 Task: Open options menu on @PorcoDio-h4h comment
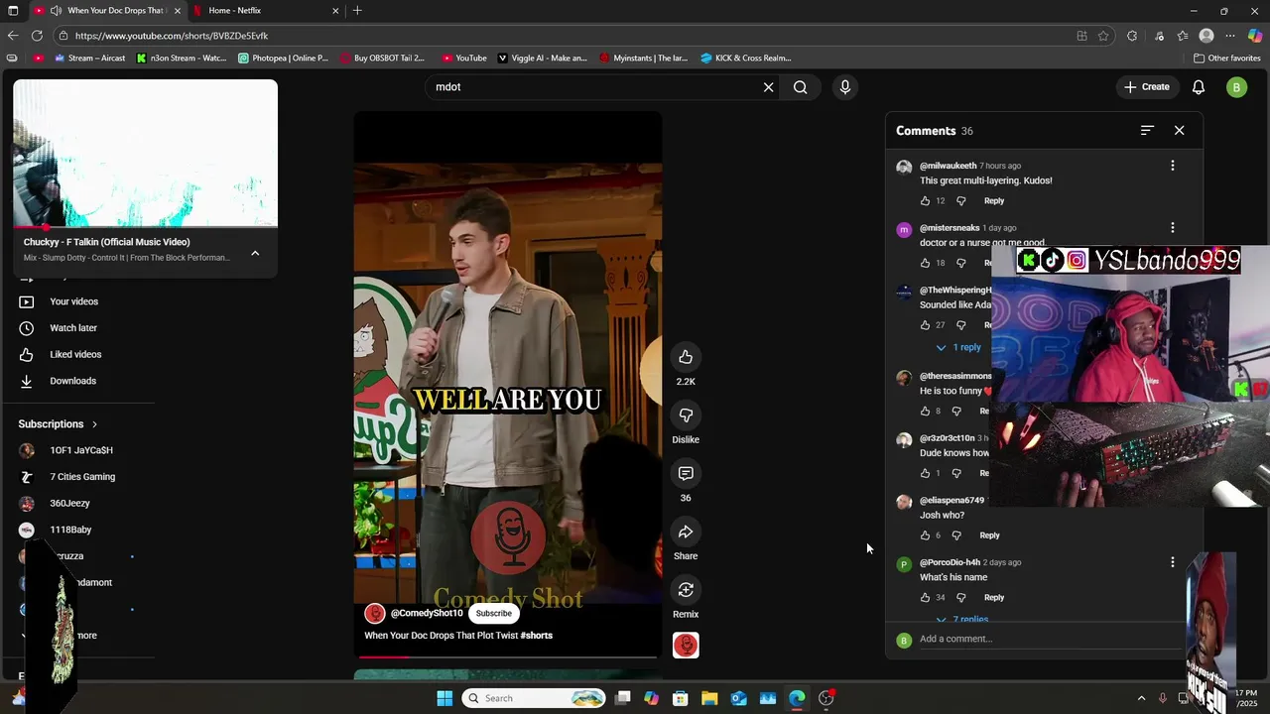(1173, 562)
